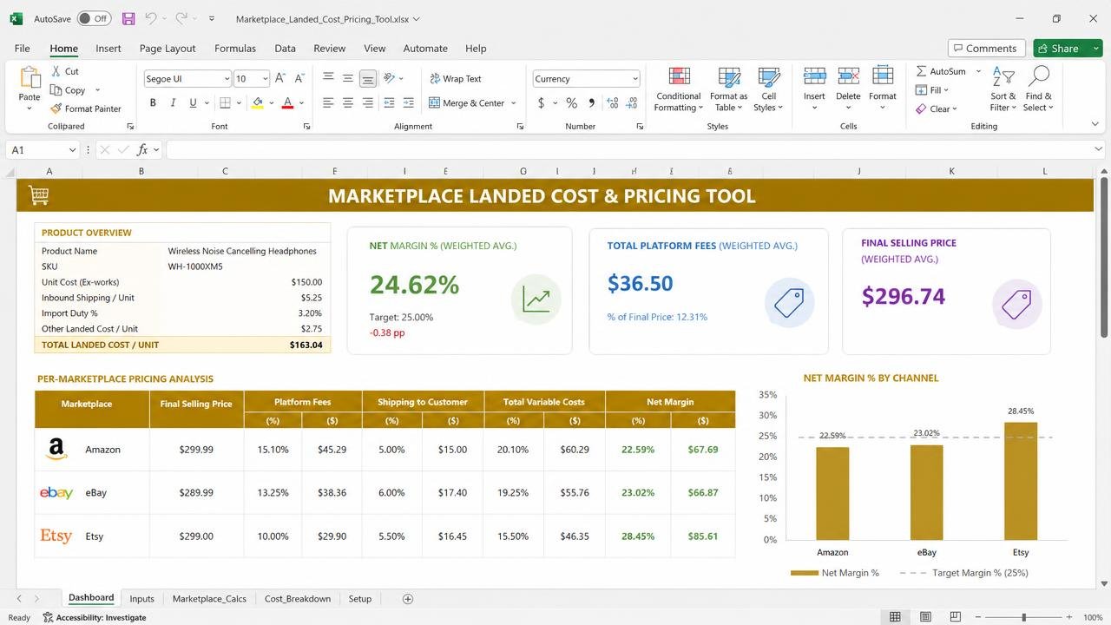This screenshot has height=625, width=1111.
Task: Click the AutoSum button
Action: [940, 71]
